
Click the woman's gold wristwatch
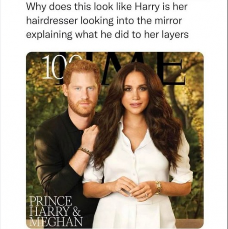(158, 187)
